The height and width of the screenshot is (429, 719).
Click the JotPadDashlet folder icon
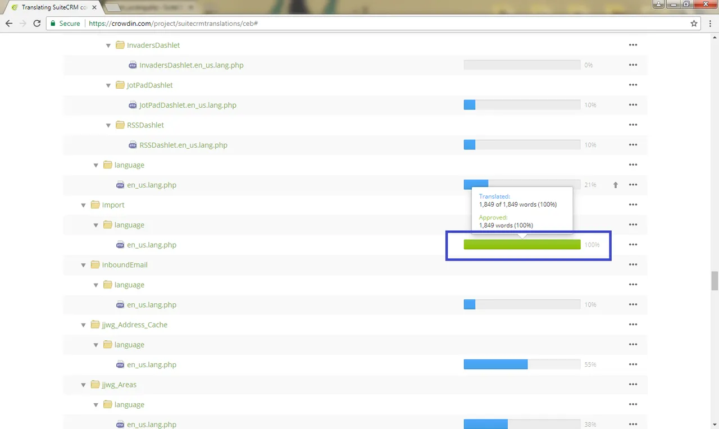click(x=120, y=85)
